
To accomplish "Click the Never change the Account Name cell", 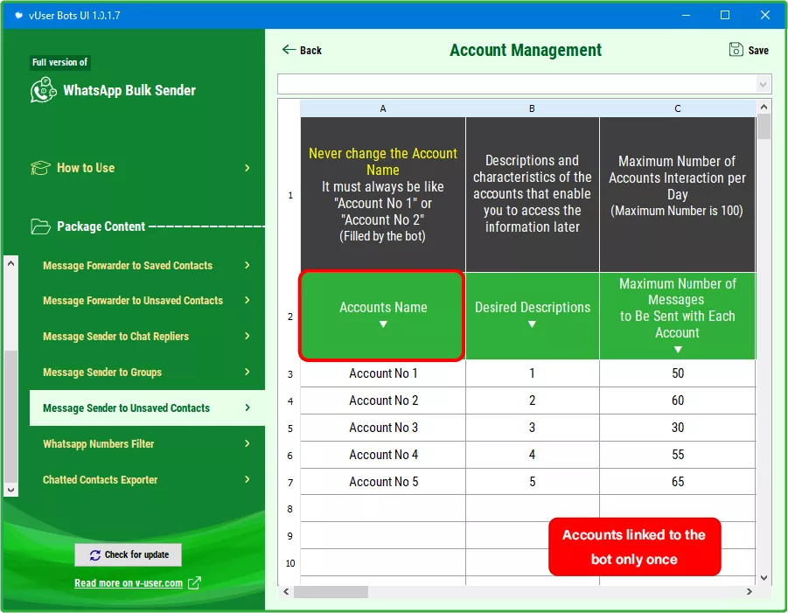I will (383, 194).
